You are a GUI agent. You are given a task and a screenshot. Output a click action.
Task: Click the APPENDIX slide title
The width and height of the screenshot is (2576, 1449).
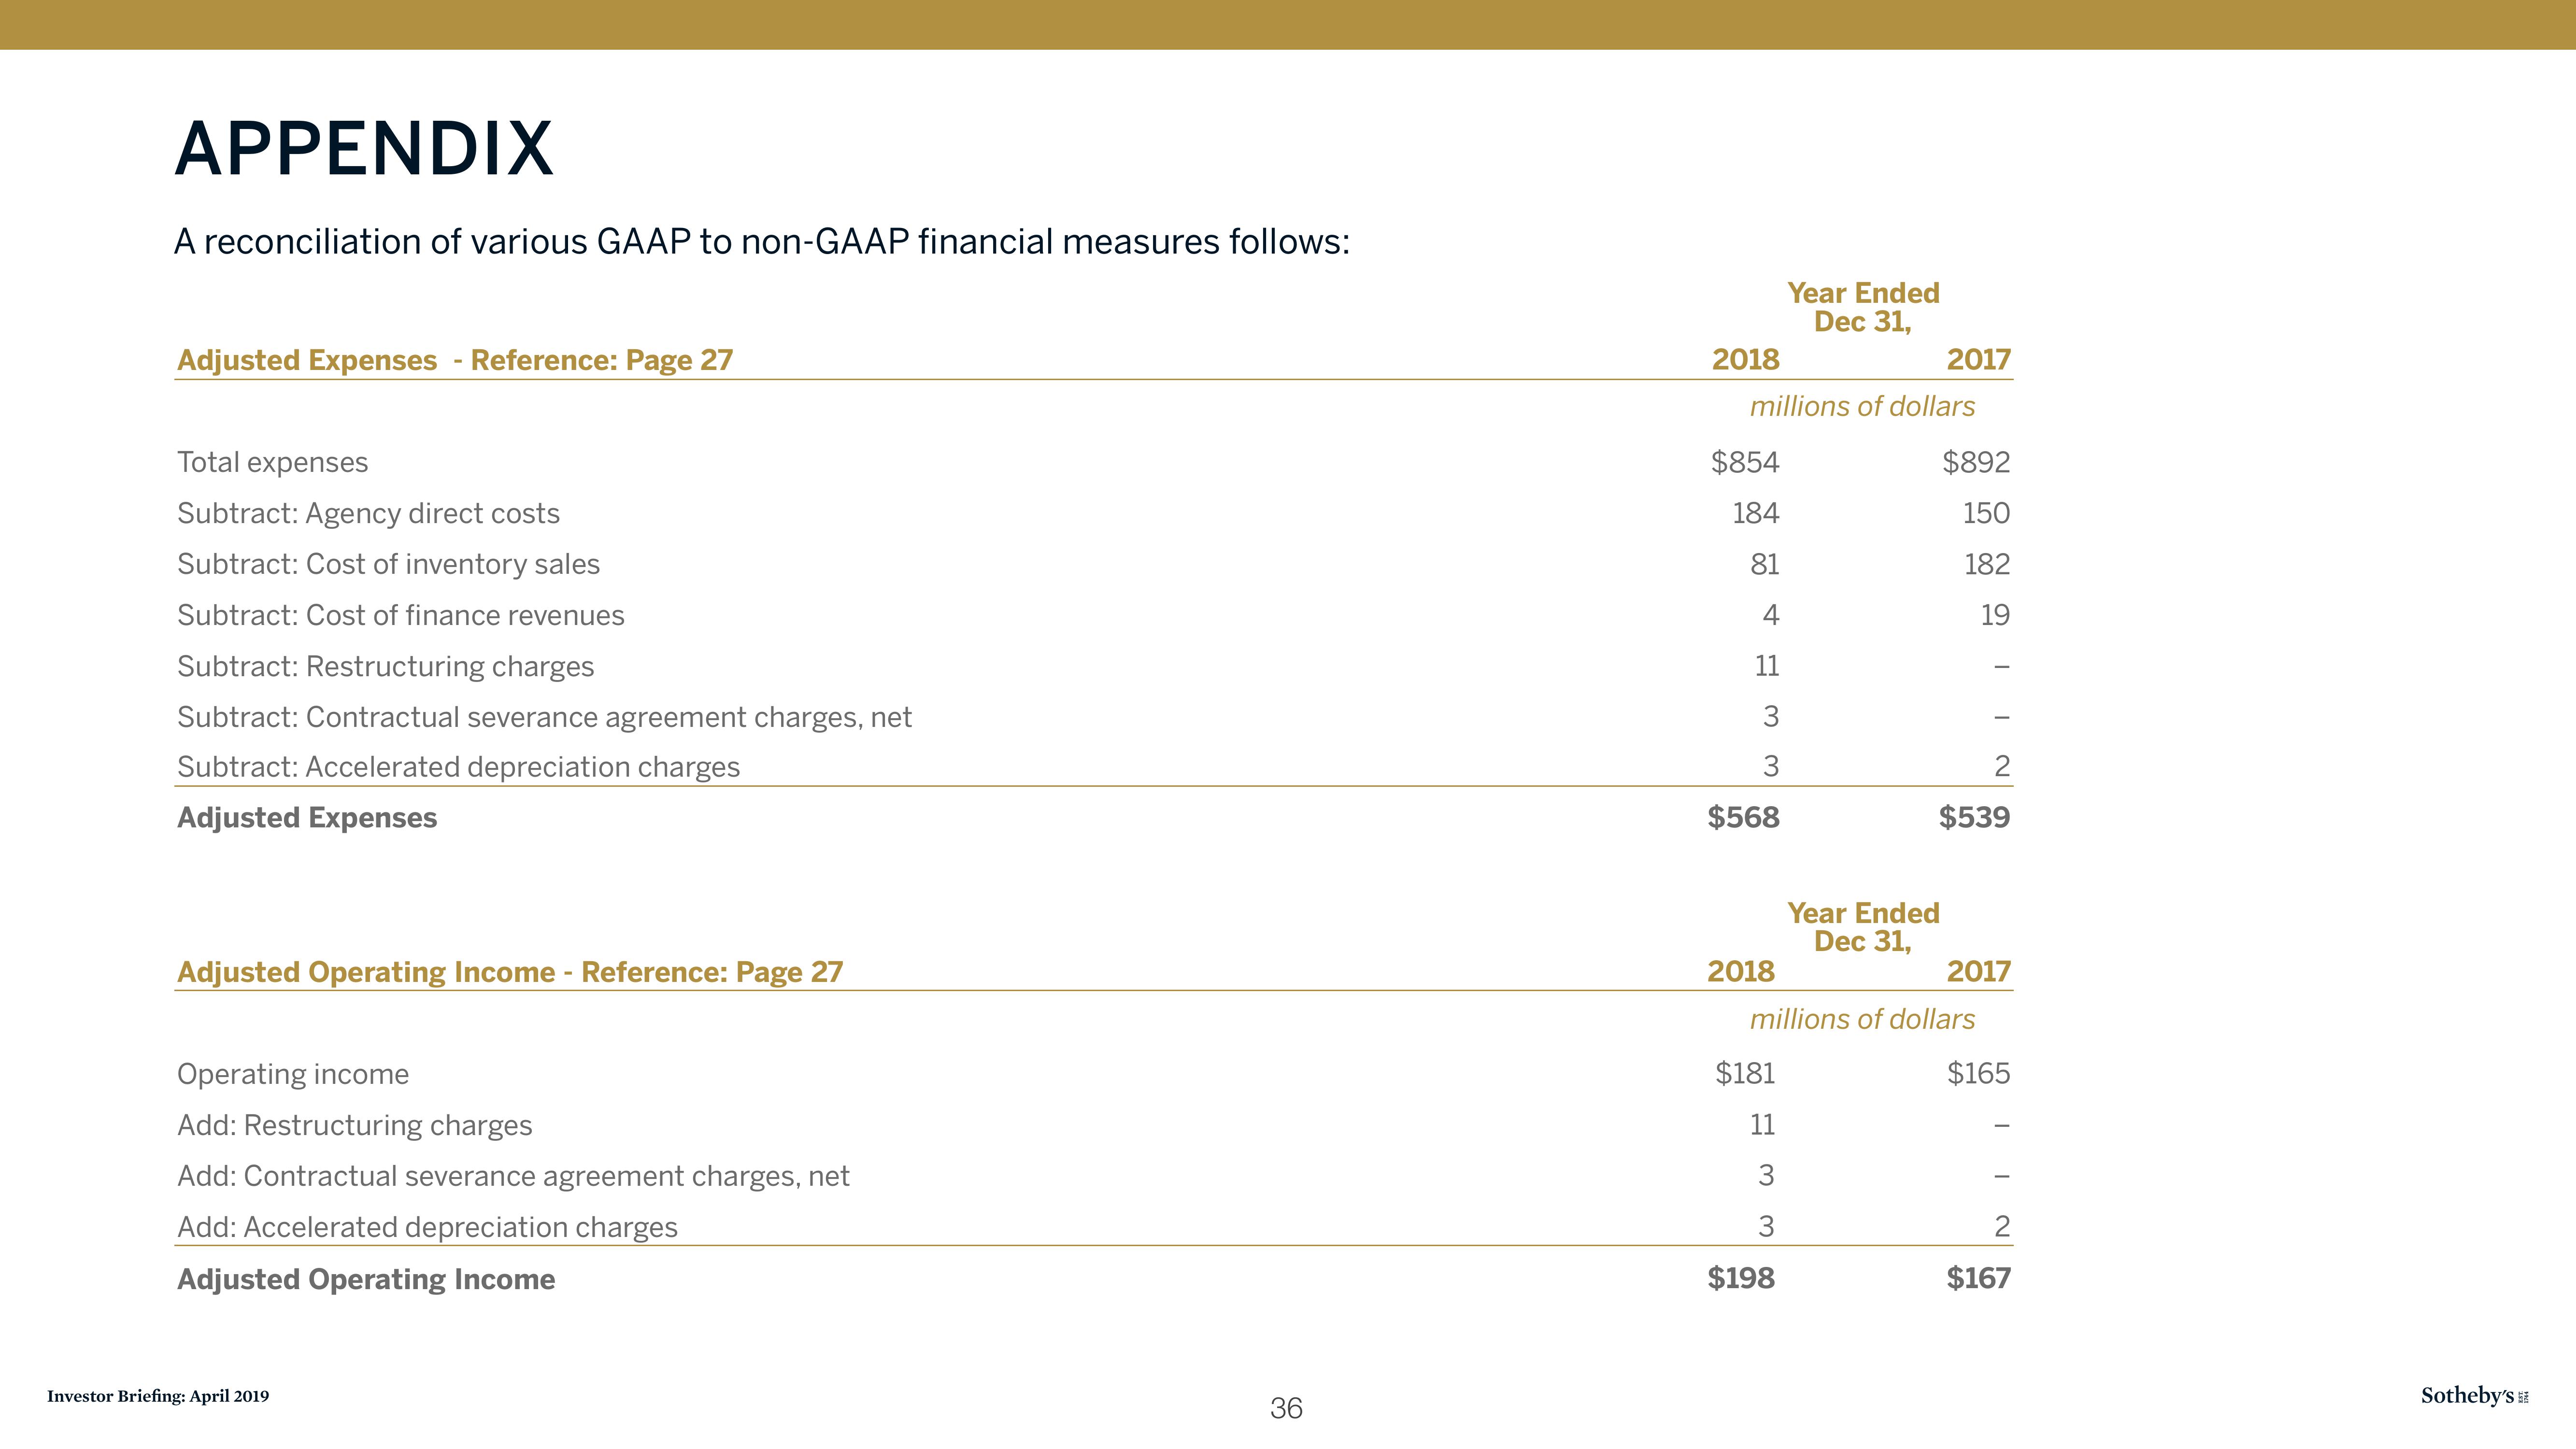click(x=364, y=149)
